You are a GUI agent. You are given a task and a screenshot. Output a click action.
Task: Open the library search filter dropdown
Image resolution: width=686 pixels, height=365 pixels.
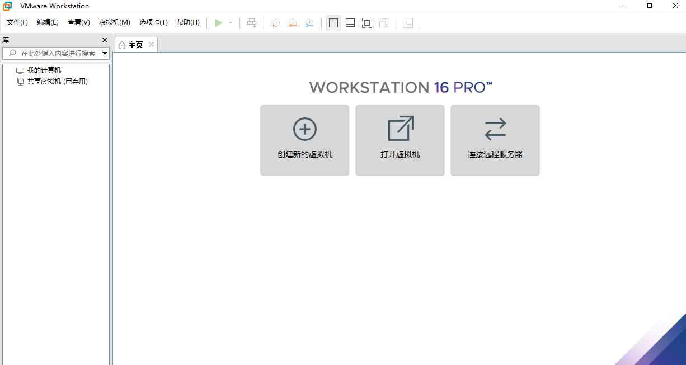point(105,54)
